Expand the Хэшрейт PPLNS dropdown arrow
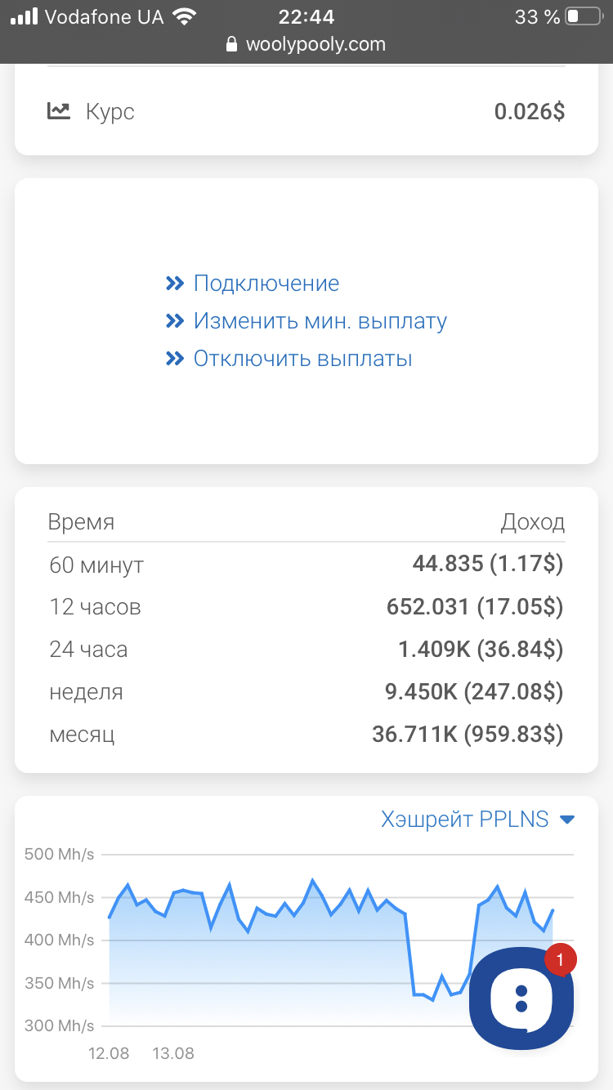 pos(567,820)
